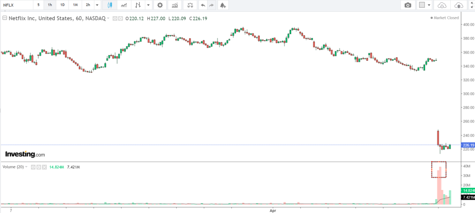Remove the Volume indicator with X
475x213 pixels.
coord(44,167)
